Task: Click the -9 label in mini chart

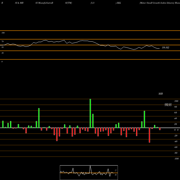Action: pos(115,175)
